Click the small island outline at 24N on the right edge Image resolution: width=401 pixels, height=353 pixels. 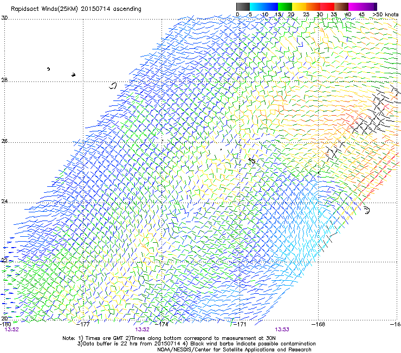point(367,210)
